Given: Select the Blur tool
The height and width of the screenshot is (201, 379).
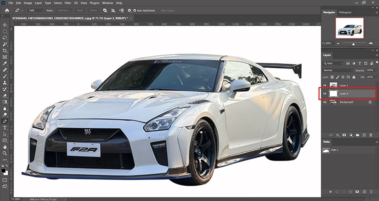Looking at the screenshot, I should (5, 108).
